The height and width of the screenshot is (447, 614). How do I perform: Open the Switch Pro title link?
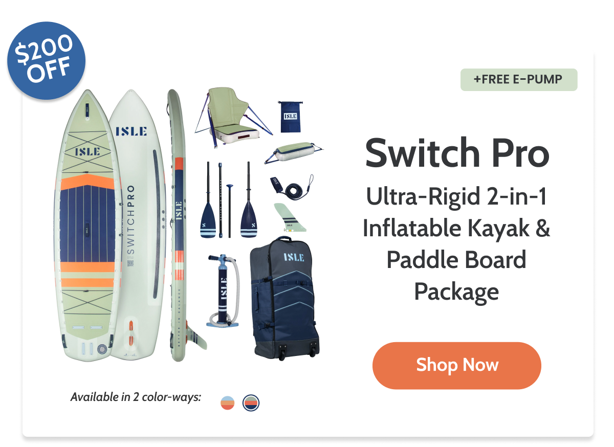pos(457,153)
